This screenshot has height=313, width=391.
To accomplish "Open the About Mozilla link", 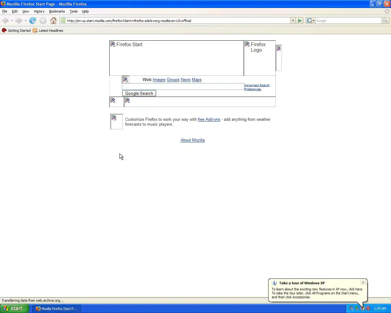I will click(x=192, y=140).
